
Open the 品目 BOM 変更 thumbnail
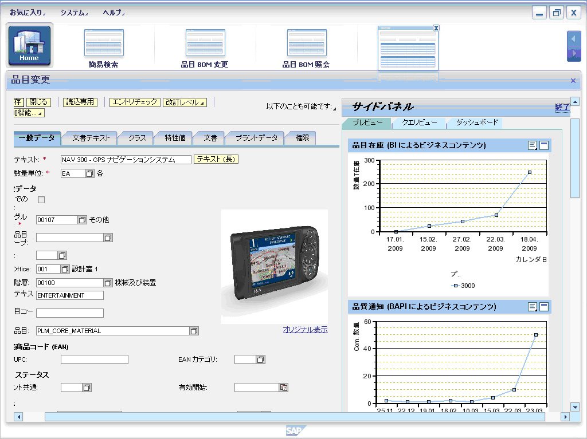coord(205,43)
